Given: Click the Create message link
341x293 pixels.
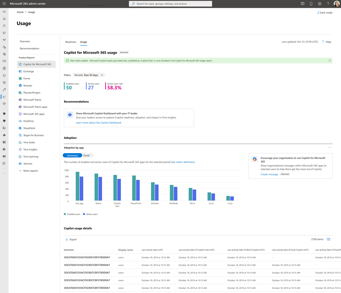Looking at the screenshot, I should 269,174.
